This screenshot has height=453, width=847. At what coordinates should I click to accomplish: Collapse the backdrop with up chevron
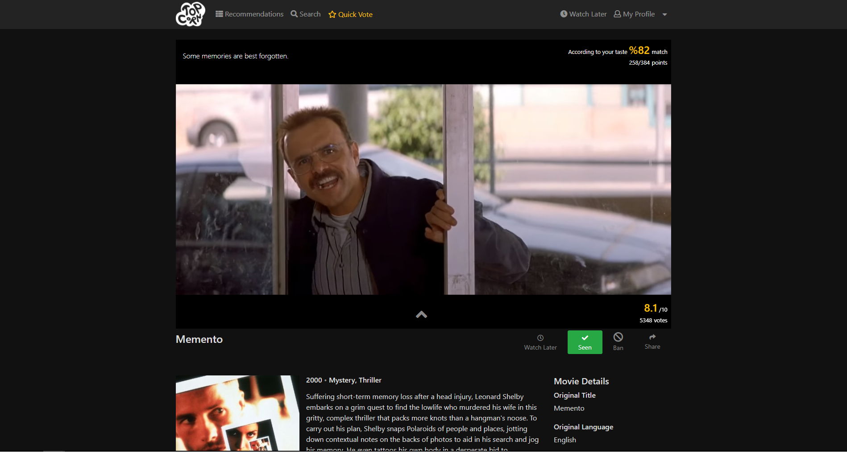point(421,315)
